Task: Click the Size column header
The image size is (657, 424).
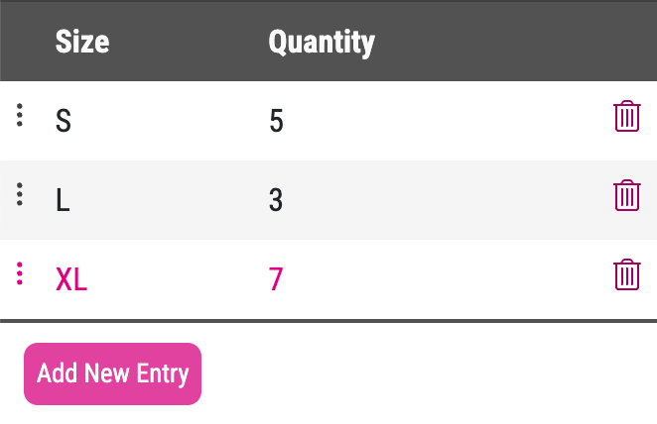Action: click(x=82, y=42)
